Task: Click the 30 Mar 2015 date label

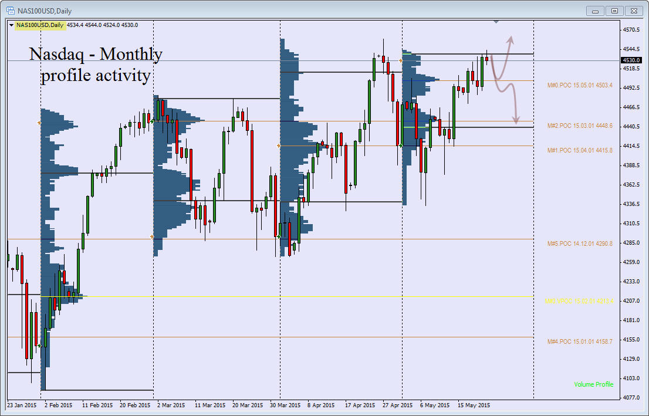Action: pos(285,405)
